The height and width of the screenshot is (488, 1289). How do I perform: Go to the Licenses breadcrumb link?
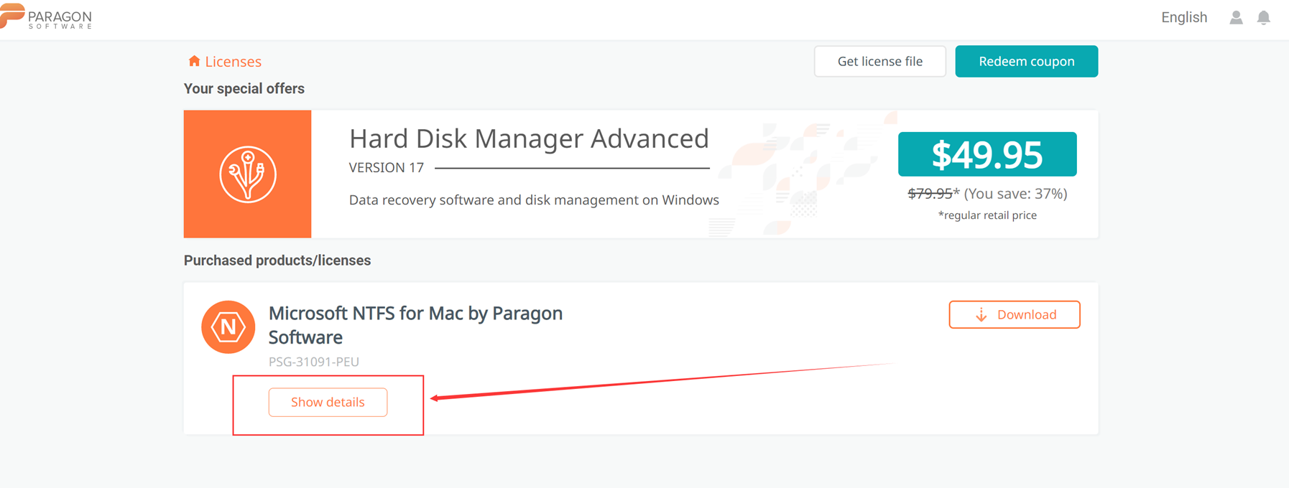[x=233, y=62]
